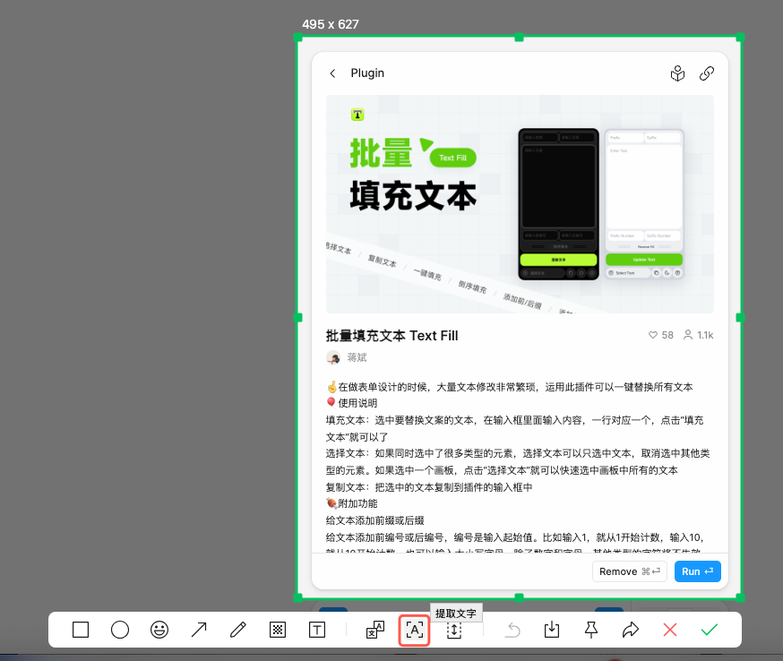Click the green Text Fill badge in cover
Viewport: 783px width, 661px height.
click(x=453, y=158)
